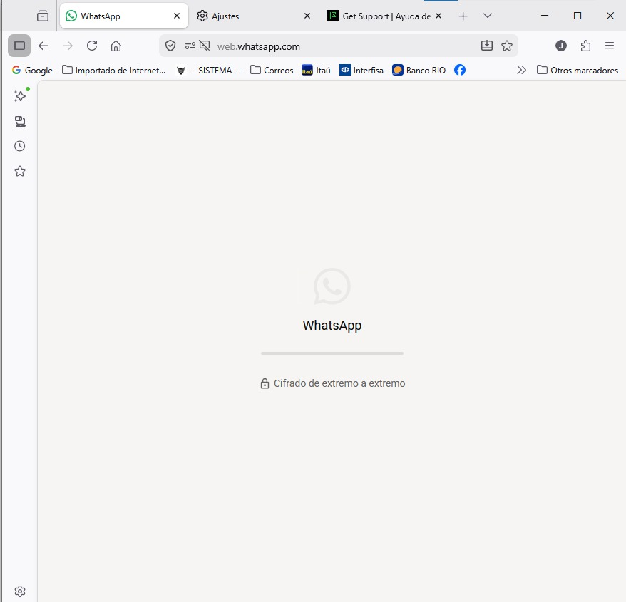Go forward one page
The width and height of the screenshot is (626, 602).
68,46
